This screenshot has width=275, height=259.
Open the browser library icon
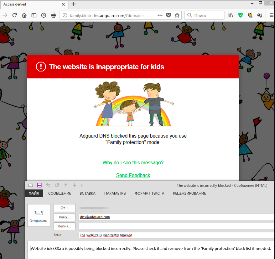click(x=231, y=15)
